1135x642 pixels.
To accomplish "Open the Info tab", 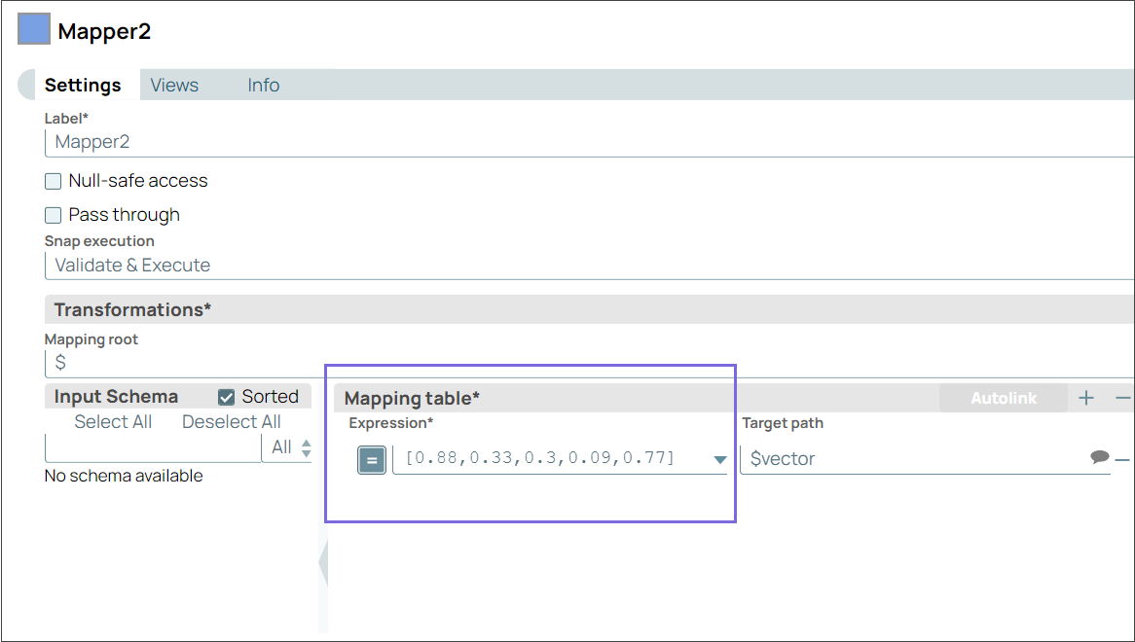I will [x=263, y=85].
